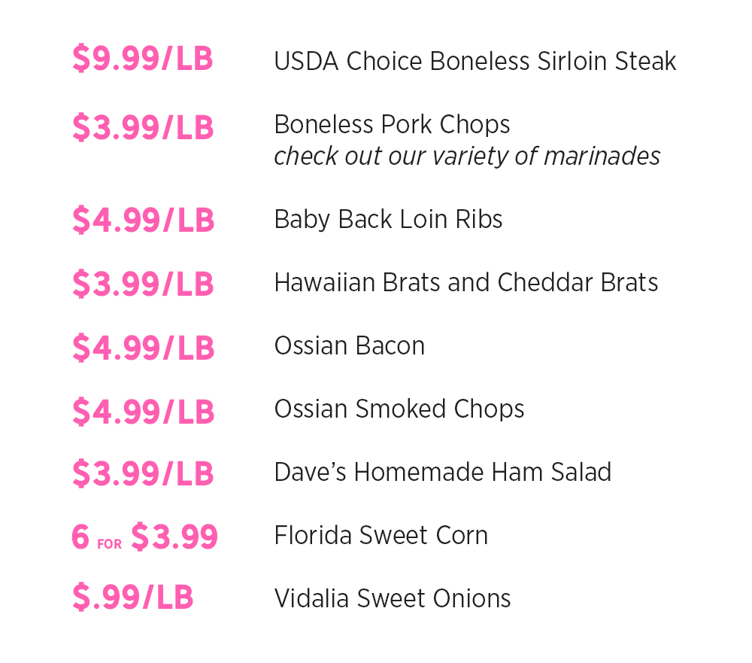Click Hawaiian Brats and Cheddar Brats text
752x663 pixels.
click(x=465, y=282)
